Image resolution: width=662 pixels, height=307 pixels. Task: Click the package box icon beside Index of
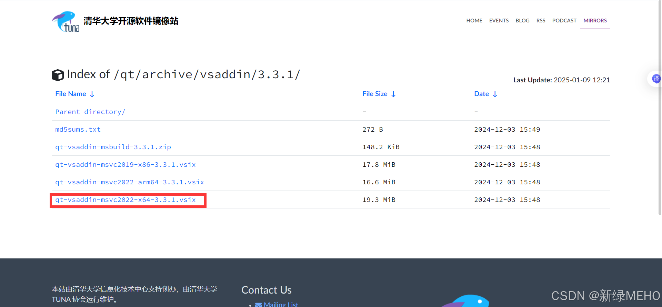[x=58, y=75]
